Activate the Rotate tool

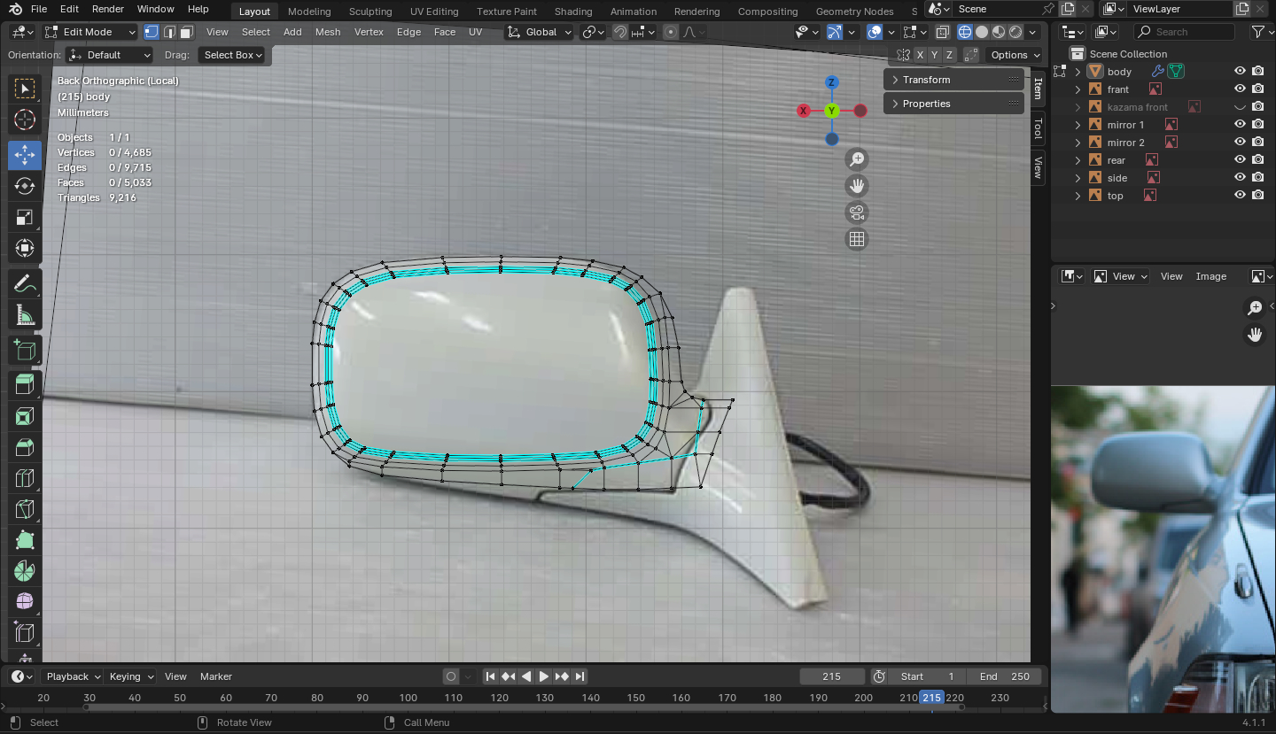click(x=25, y=186)
